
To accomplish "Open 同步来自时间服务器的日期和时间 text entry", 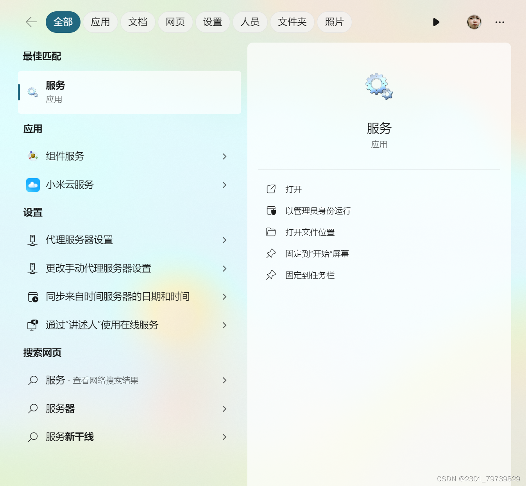I will tap(118, 297).
